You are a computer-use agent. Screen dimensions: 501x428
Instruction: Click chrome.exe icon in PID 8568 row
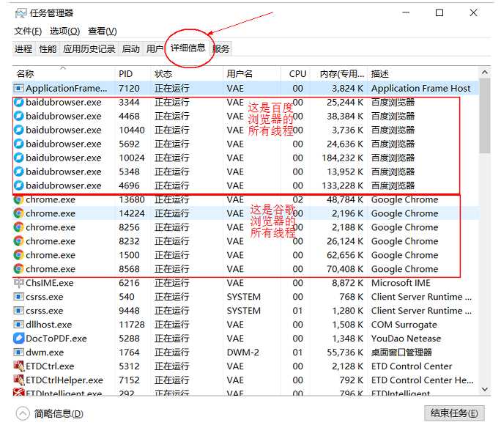pos(19,269)
